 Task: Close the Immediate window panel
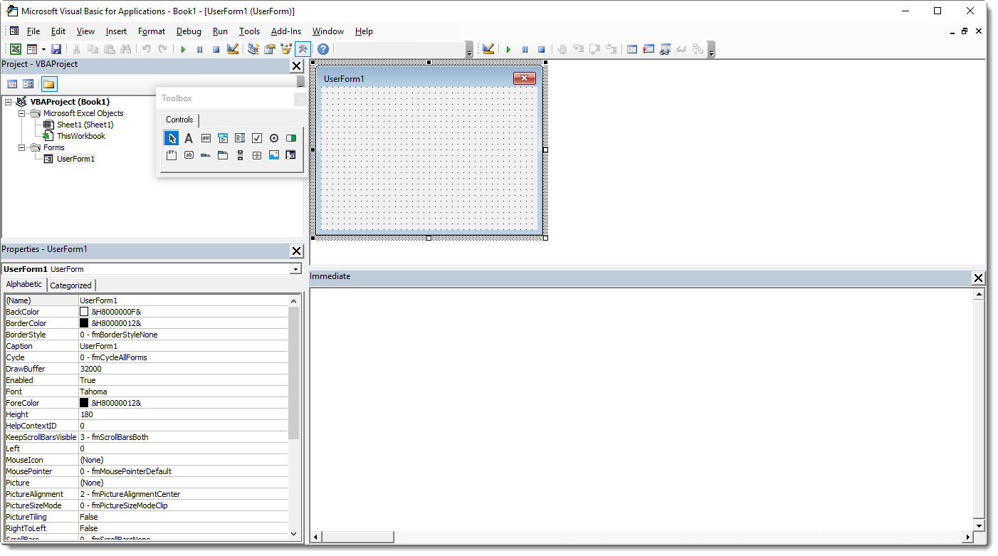(978, 278)
